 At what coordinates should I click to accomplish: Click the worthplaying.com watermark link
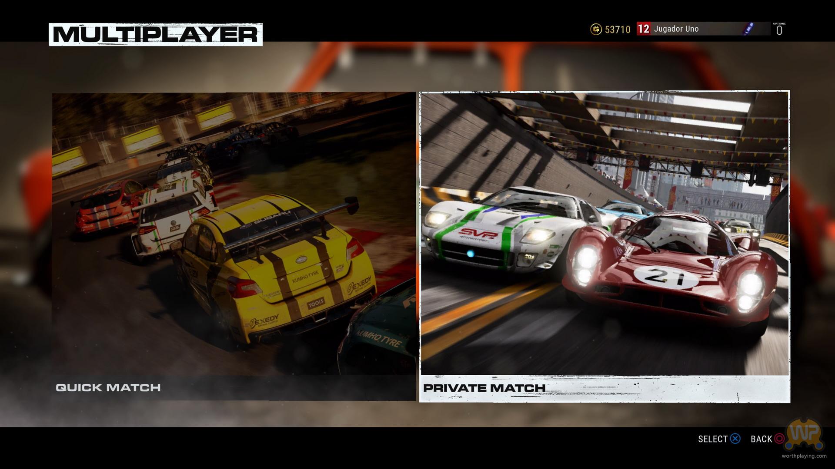(804, 456)
